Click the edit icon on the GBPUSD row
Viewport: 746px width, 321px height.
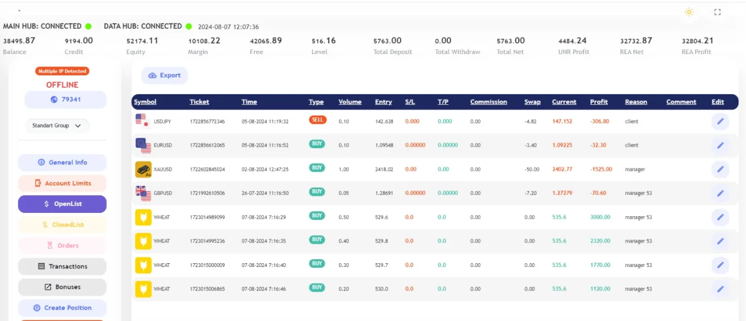click(720, 193)
